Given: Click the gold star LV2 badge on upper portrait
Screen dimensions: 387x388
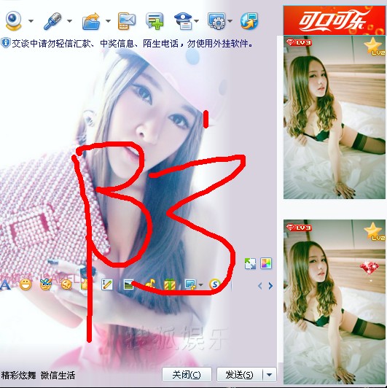Looking at the screenshot, I should point(374,47).
